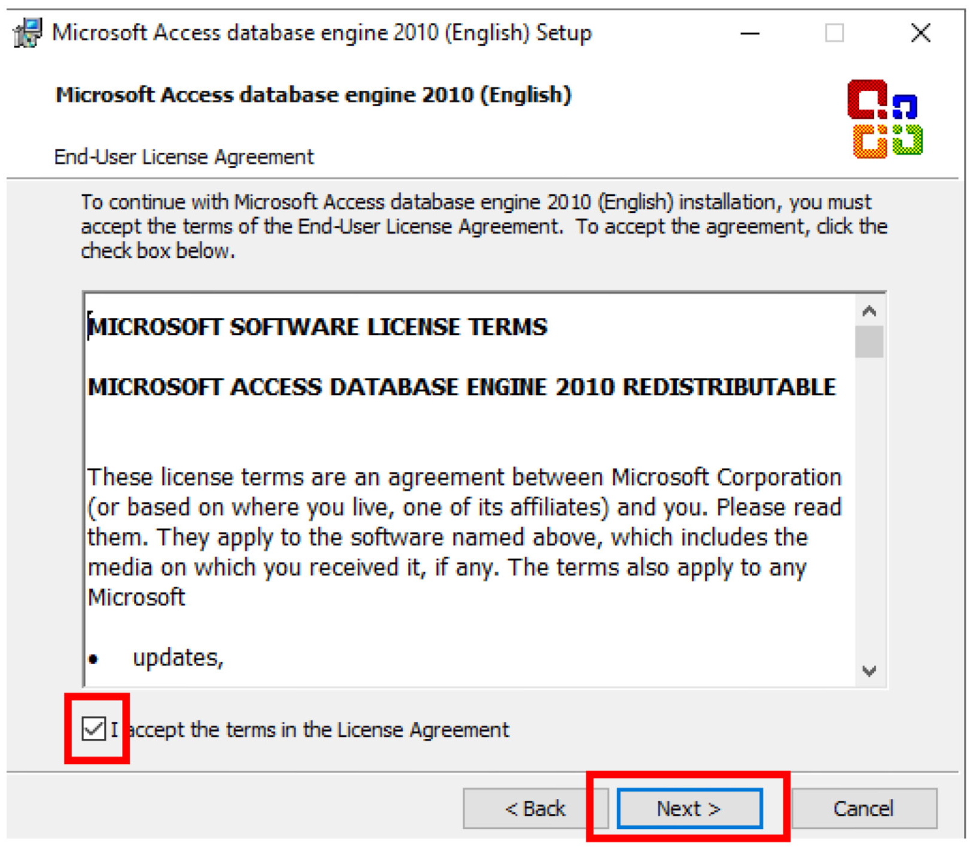This screenshot has height=847, width=970.
Task: Click the license scroll down arrow
Action: [868, 670]
